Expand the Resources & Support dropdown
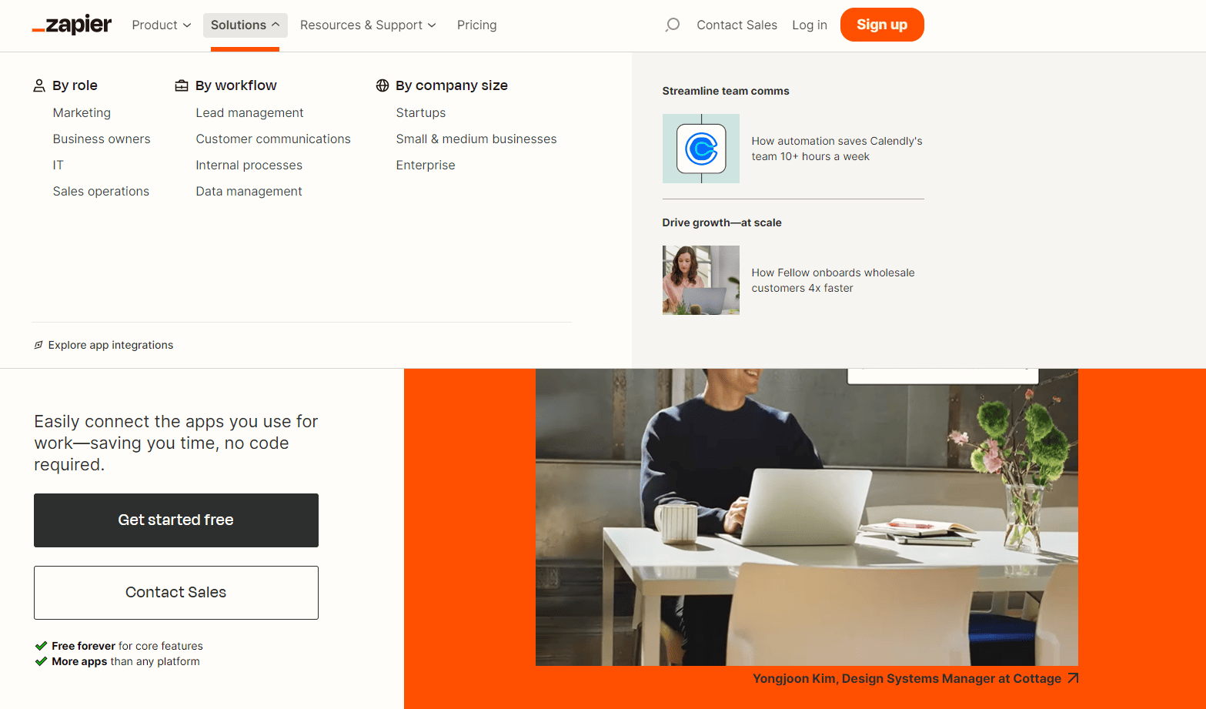This screenshot has height=709, width=1206. click(x=368, y=25)
